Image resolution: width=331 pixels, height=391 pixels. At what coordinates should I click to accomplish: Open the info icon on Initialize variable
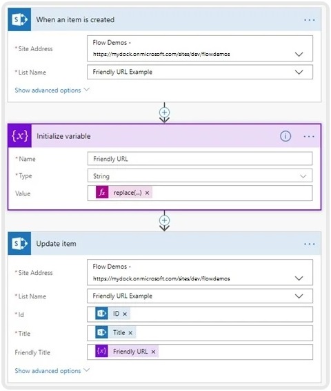point(285,136)
